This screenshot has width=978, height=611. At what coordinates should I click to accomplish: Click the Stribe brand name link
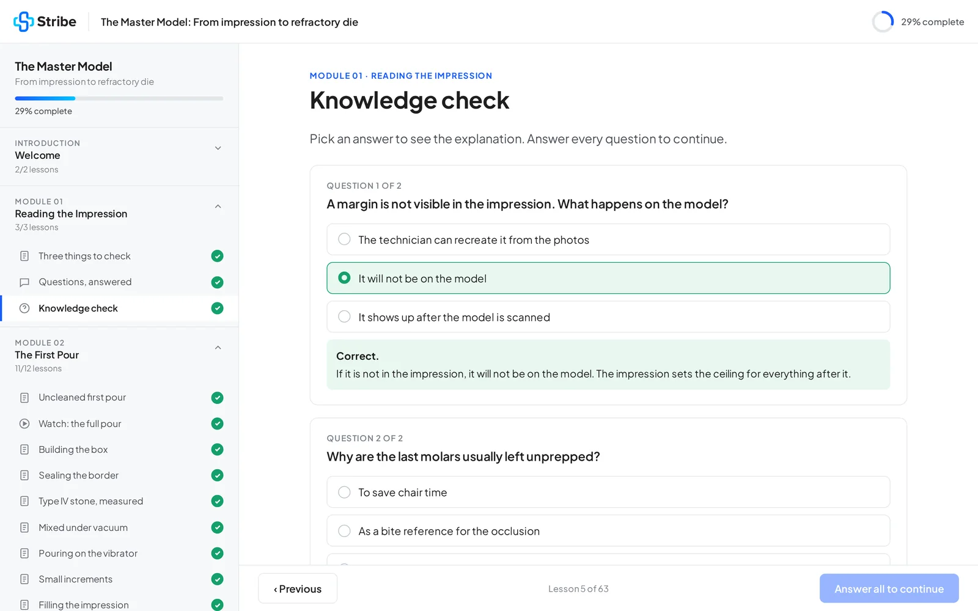click(x=57, y=21)
